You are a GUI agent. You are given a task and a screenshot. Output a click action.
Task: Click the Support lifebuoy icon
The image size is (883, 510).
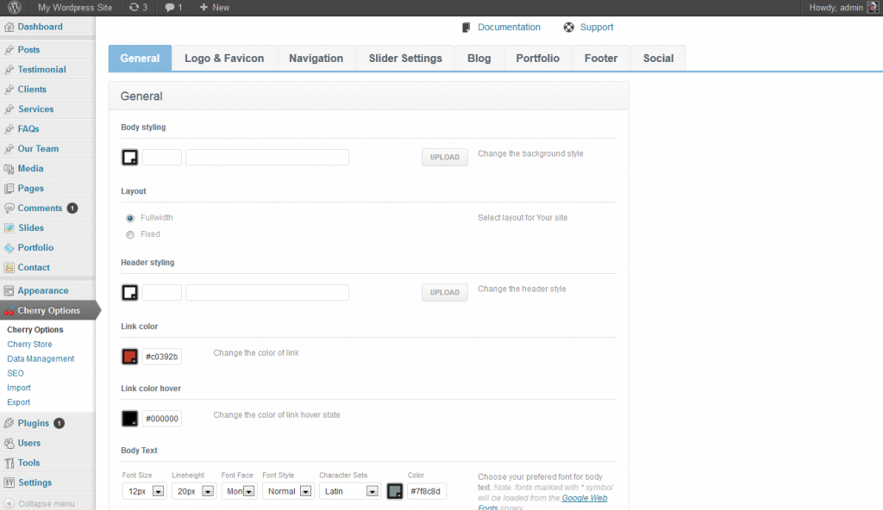pyautogui.click(x=569, y=27)
